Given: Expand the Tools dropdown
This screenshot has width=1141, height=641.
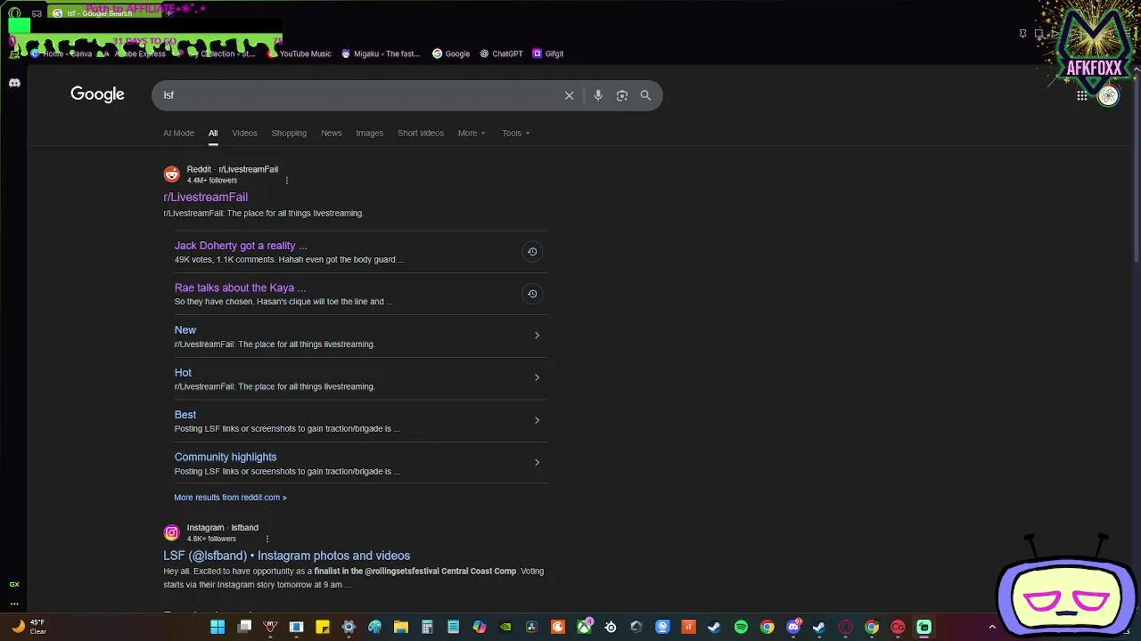Looking at the screenshot, I should point(515,133).
